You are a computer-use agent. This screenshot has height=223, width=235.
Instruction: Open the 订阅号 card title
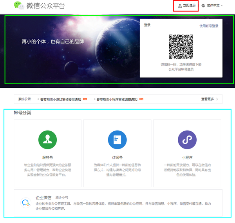click(x=117, y=158)
